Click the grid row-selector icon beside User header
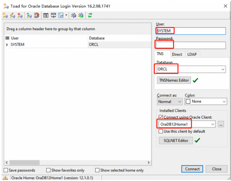This screenshot has width=231, height=181. pyautogui.click(x=7, y=38)
